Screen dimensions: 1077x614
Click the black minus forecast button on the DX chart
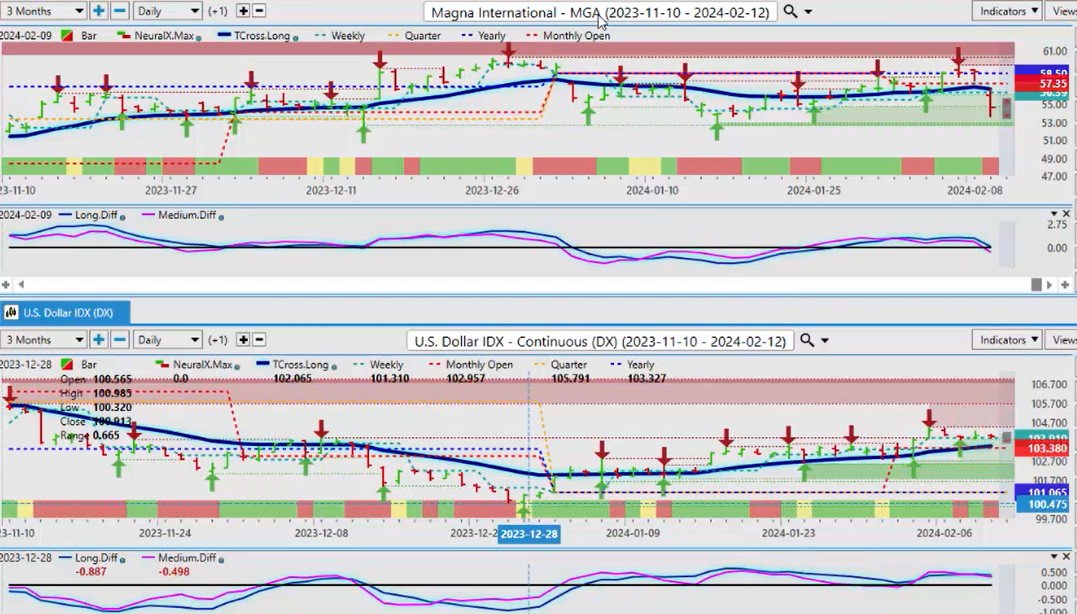pyautogui.click(x=259, y=339)
